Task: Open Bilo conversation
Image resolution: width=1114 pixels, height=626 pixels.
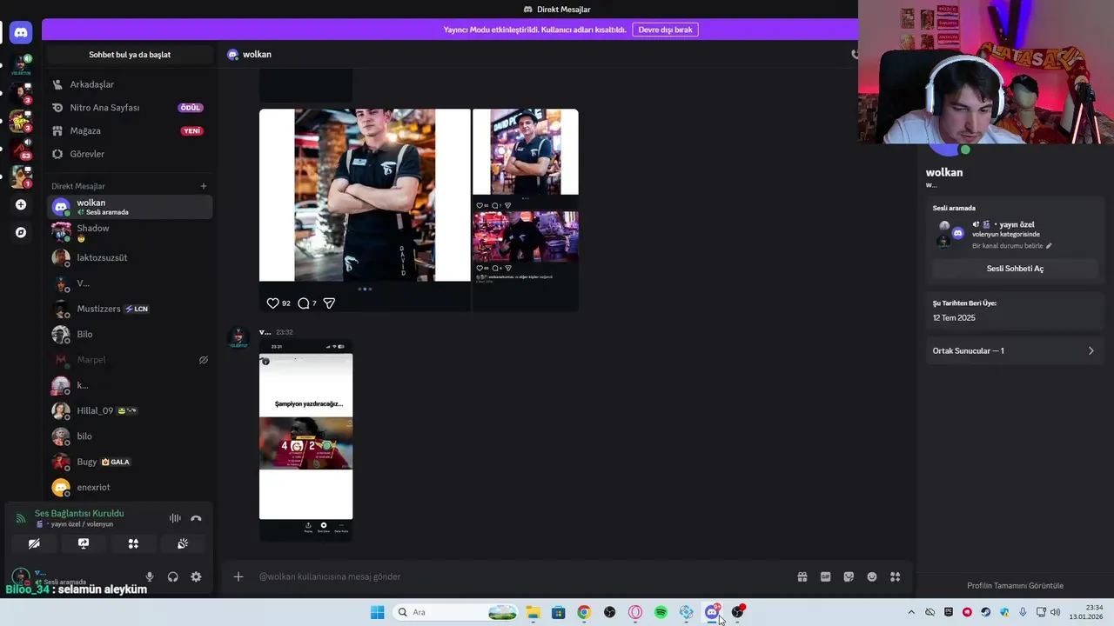Action: coord(131,334)
